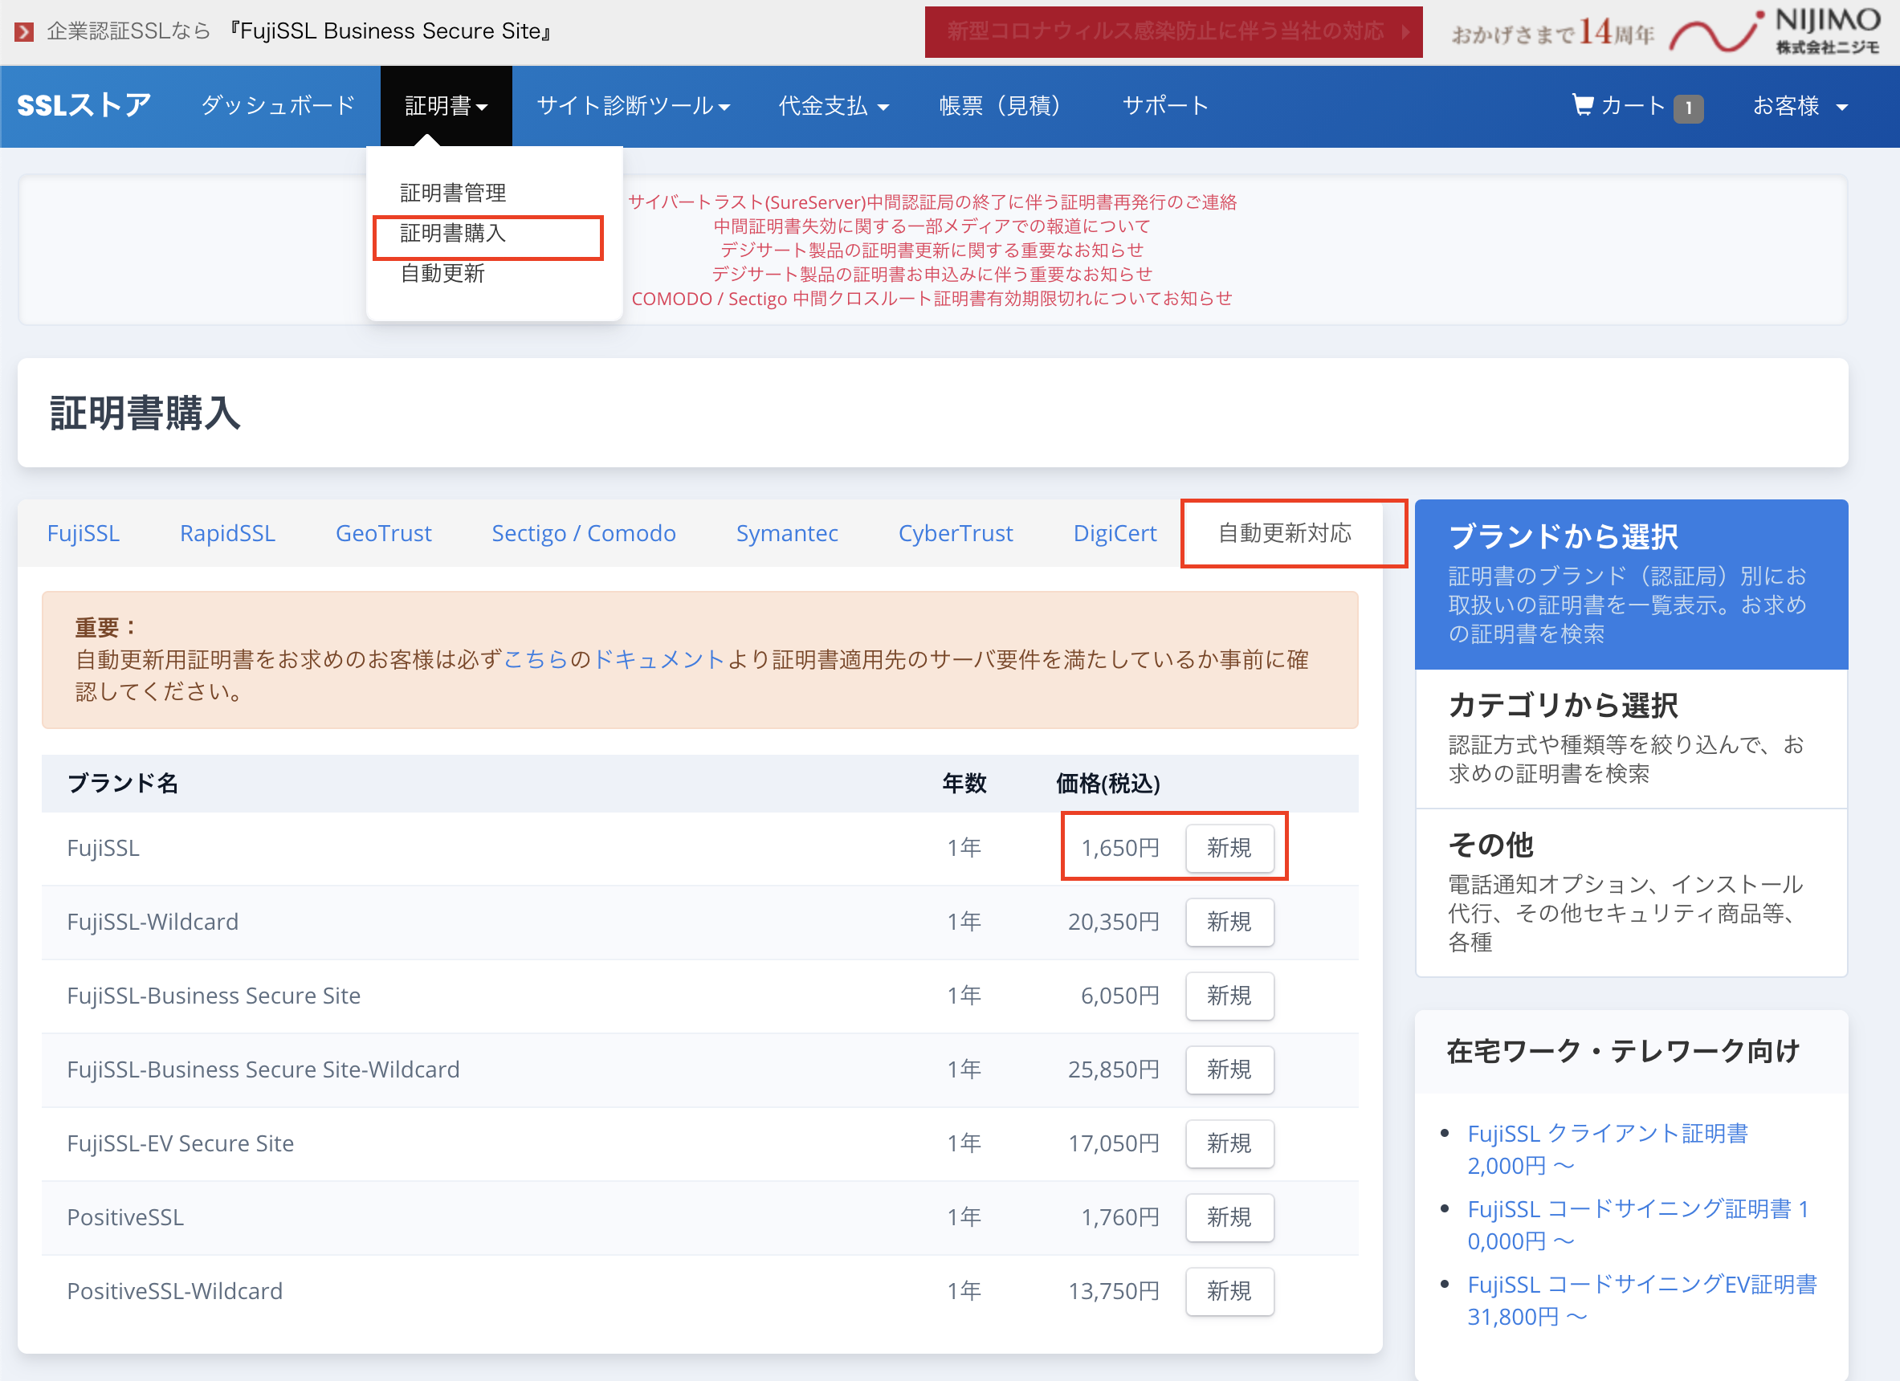The height and width of the screenshot is (1381, 1900).
Task: Open the ドキュメント link in the notice
Action: (658, 660)
